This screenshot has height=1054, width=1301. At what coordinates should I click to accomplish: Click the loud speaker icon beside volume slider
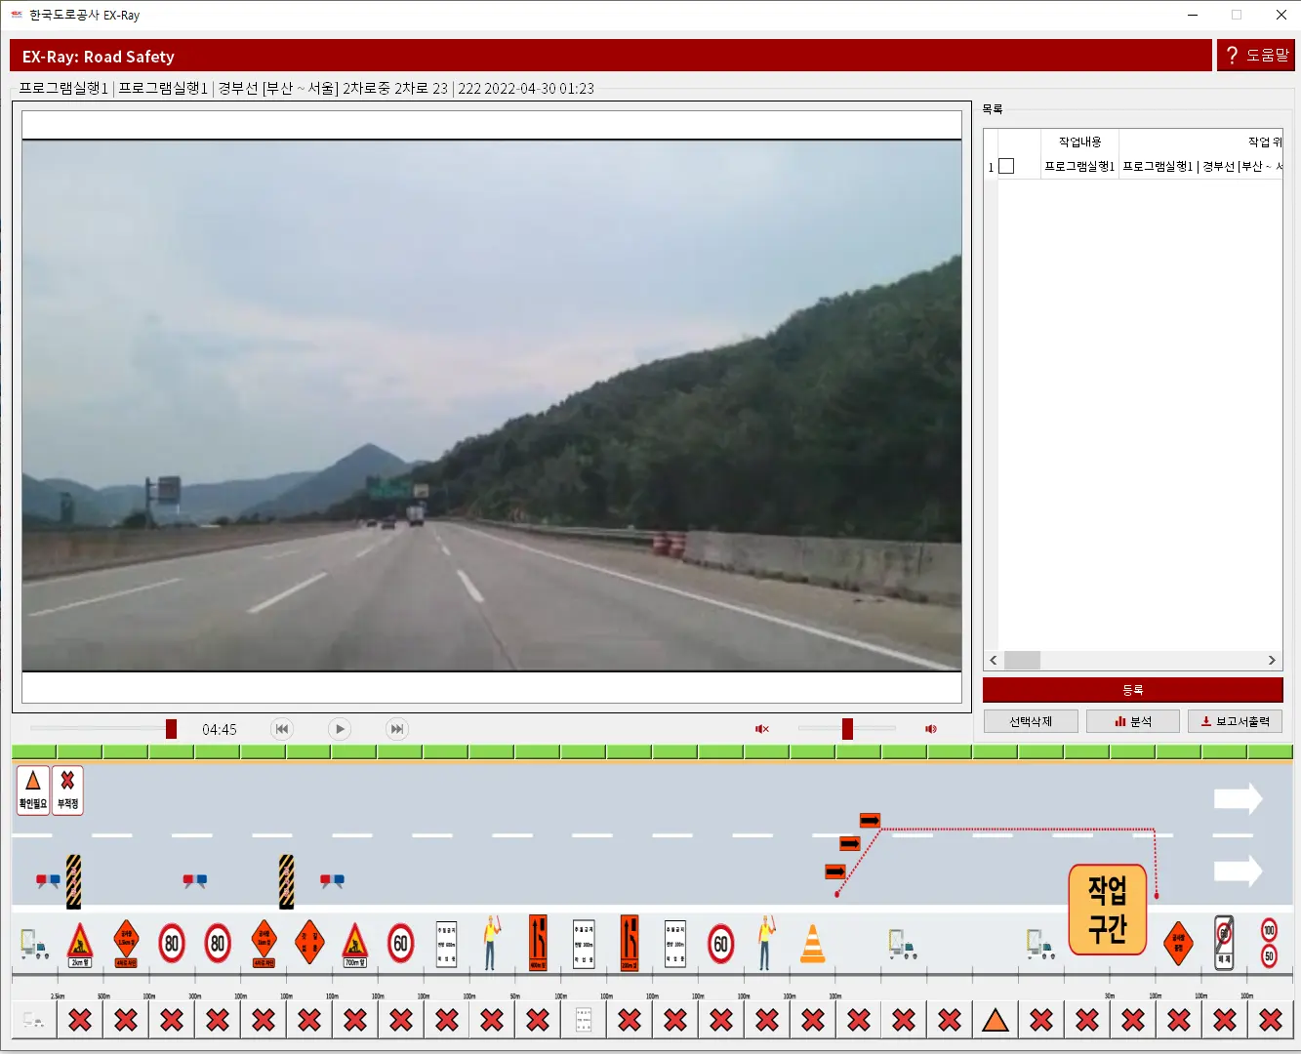tap(931, 729)
